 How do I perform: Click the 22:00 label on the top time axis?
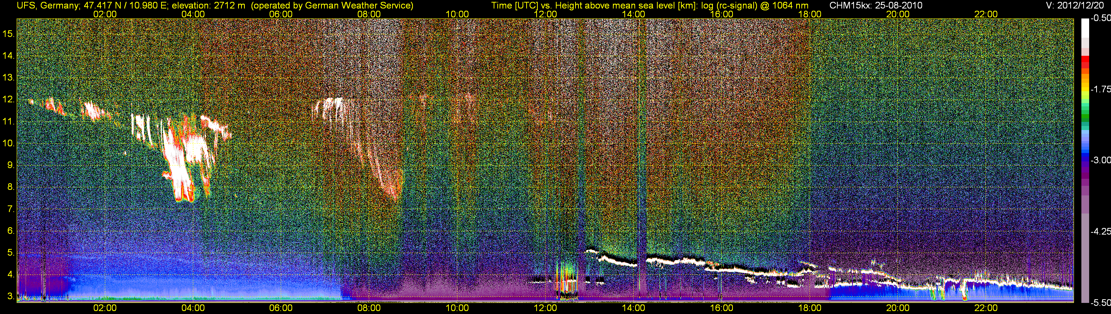(x=986, y=14)
